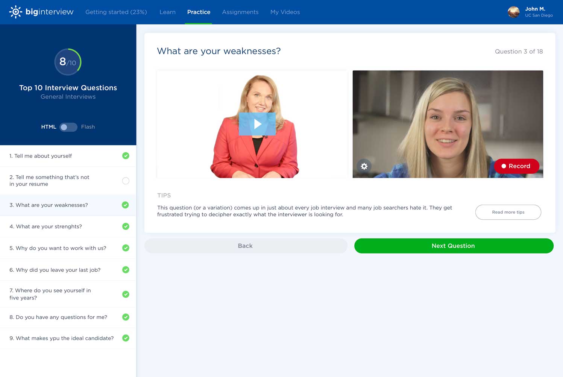Open the webcam settings gear
Screen dimensions: 563x377
point(364,166)
